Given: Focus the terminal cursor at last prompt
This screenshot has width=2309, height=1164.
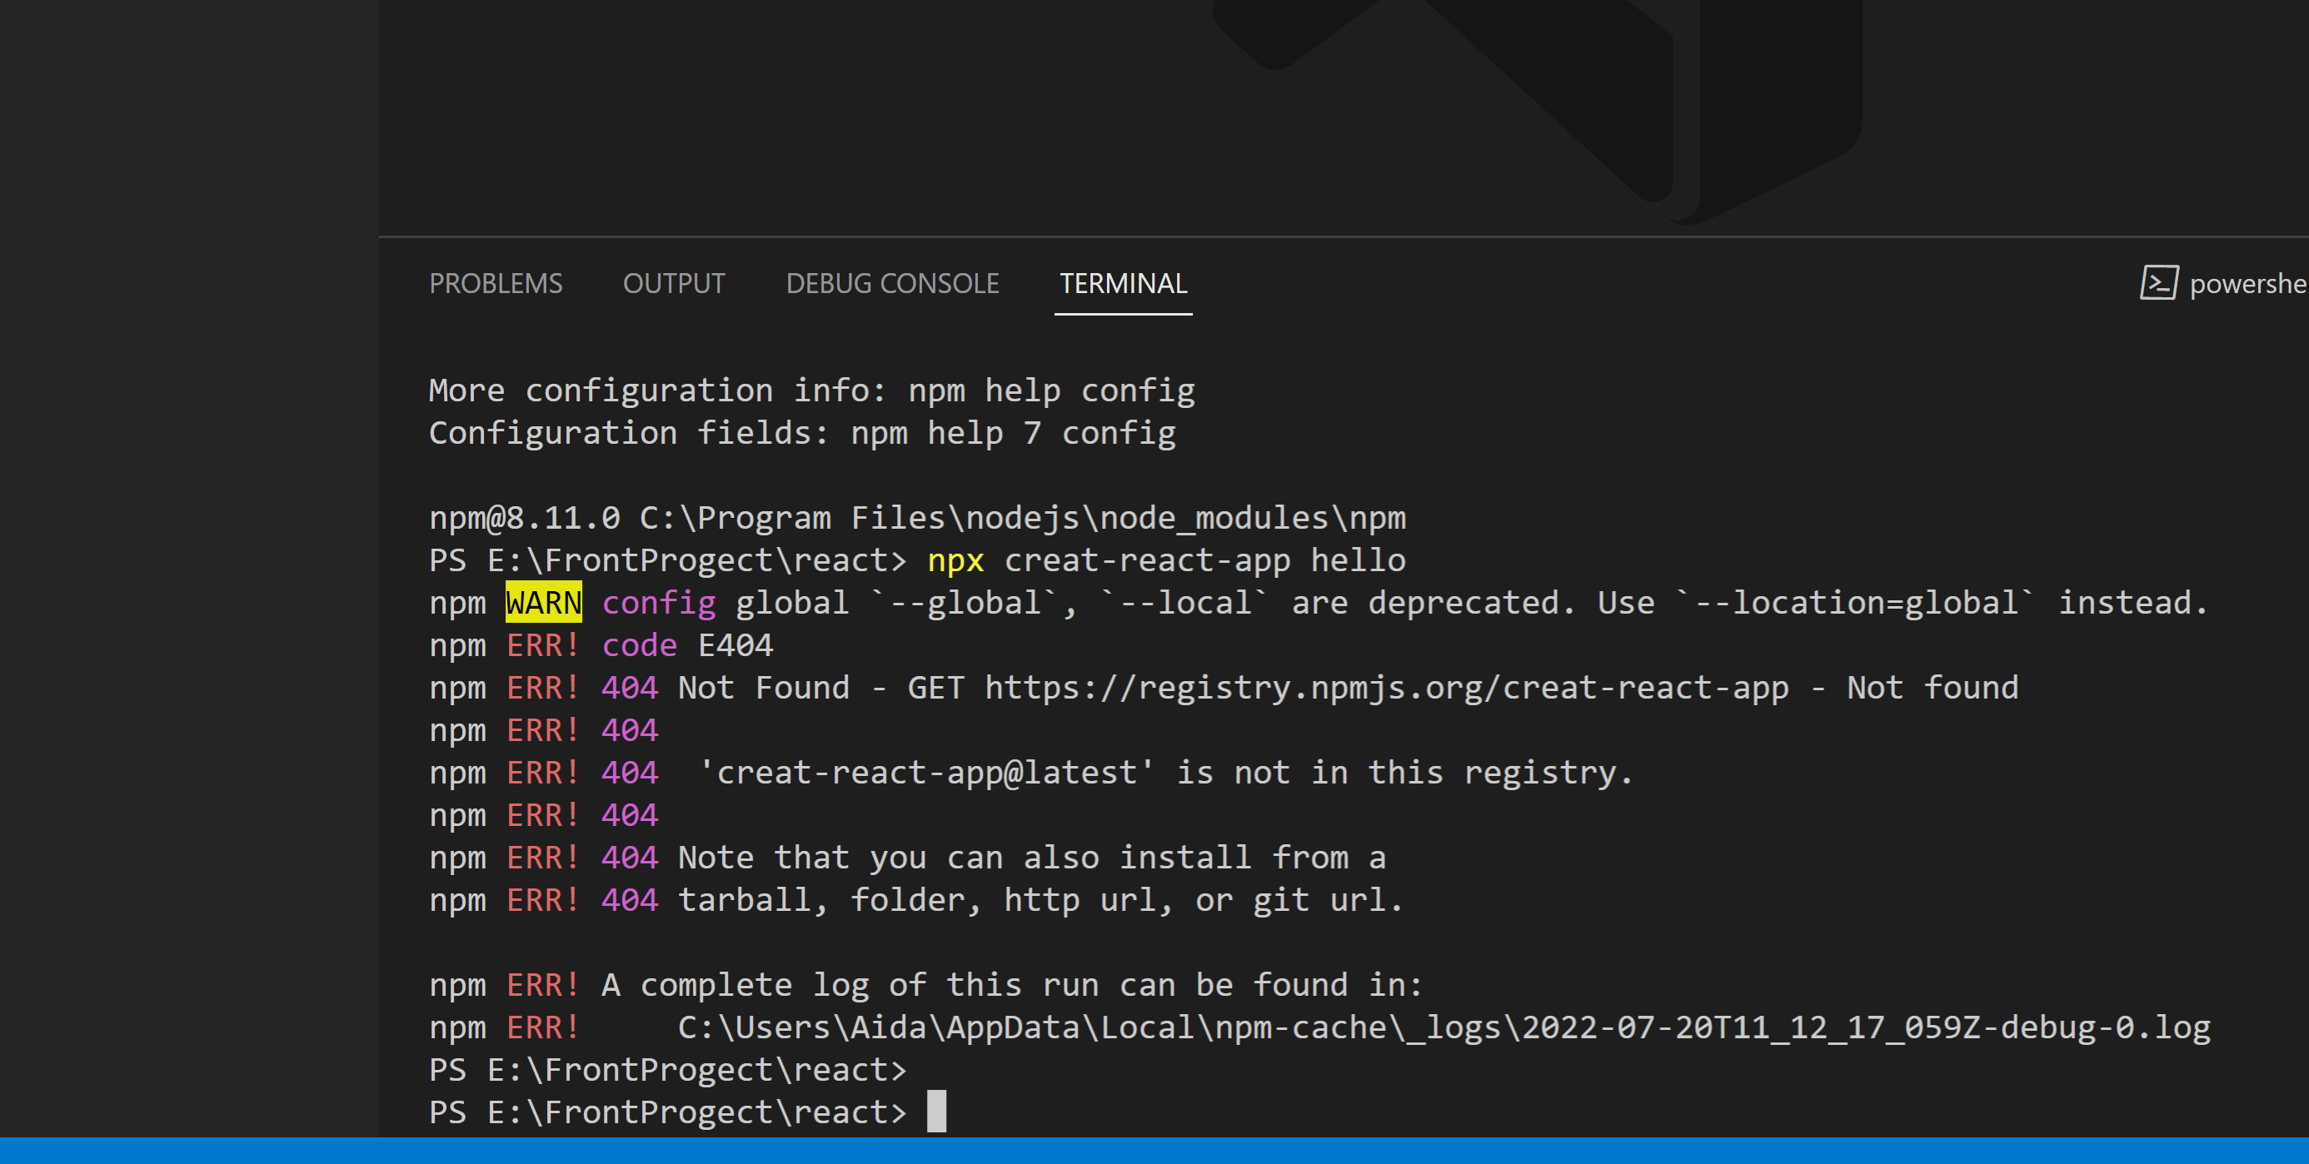Looking at the screenshot, I should (935, 1112).
